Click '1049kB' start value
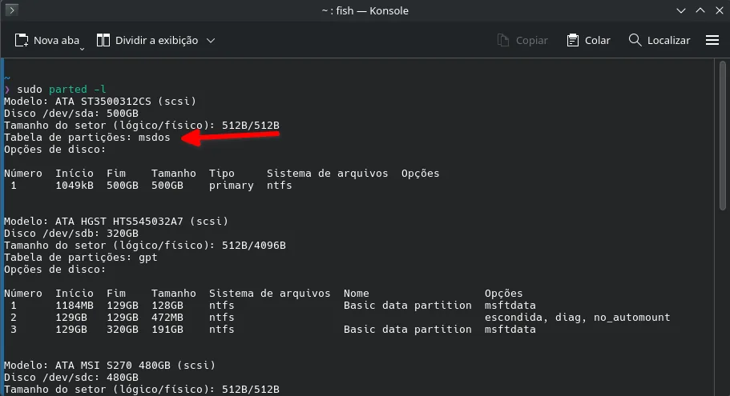 [75, 186]
